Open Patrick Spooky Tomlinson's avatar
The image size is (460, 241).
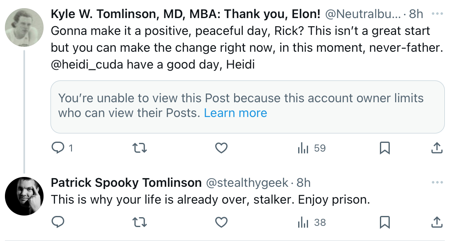[x=24, y=196]
